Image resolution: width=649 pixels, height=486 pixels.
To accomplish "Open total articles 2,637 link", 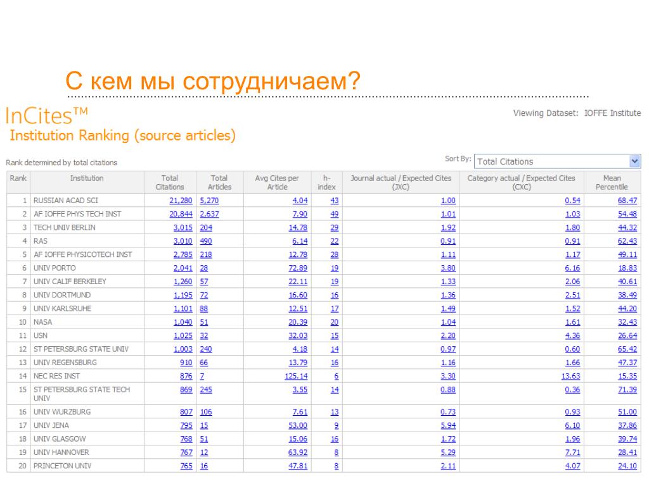I will (x=209, y=214).
